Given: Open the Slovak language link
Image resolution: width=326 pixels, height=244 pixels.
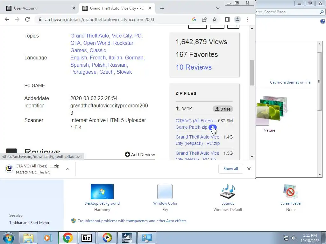Looking at the screenshot, I should [x=124, y=72].
